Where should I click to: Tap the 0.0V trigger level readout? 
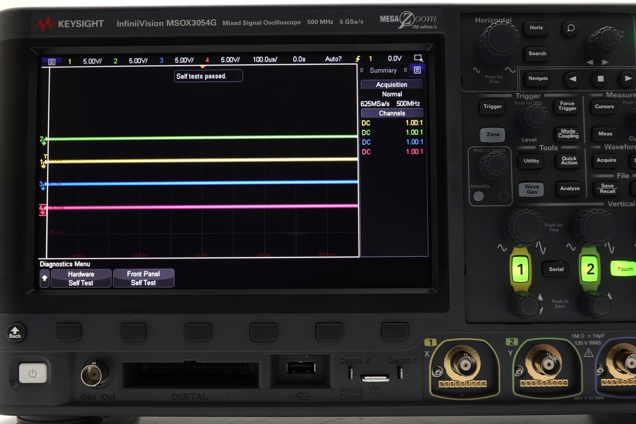[x=395, y=58]
